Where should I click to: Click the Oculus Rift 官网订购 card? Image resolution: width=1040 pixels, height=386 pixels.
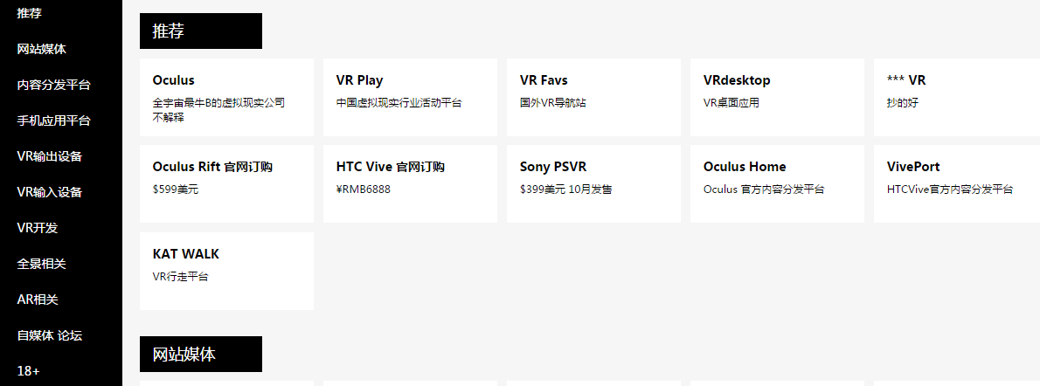pos(226,183)
